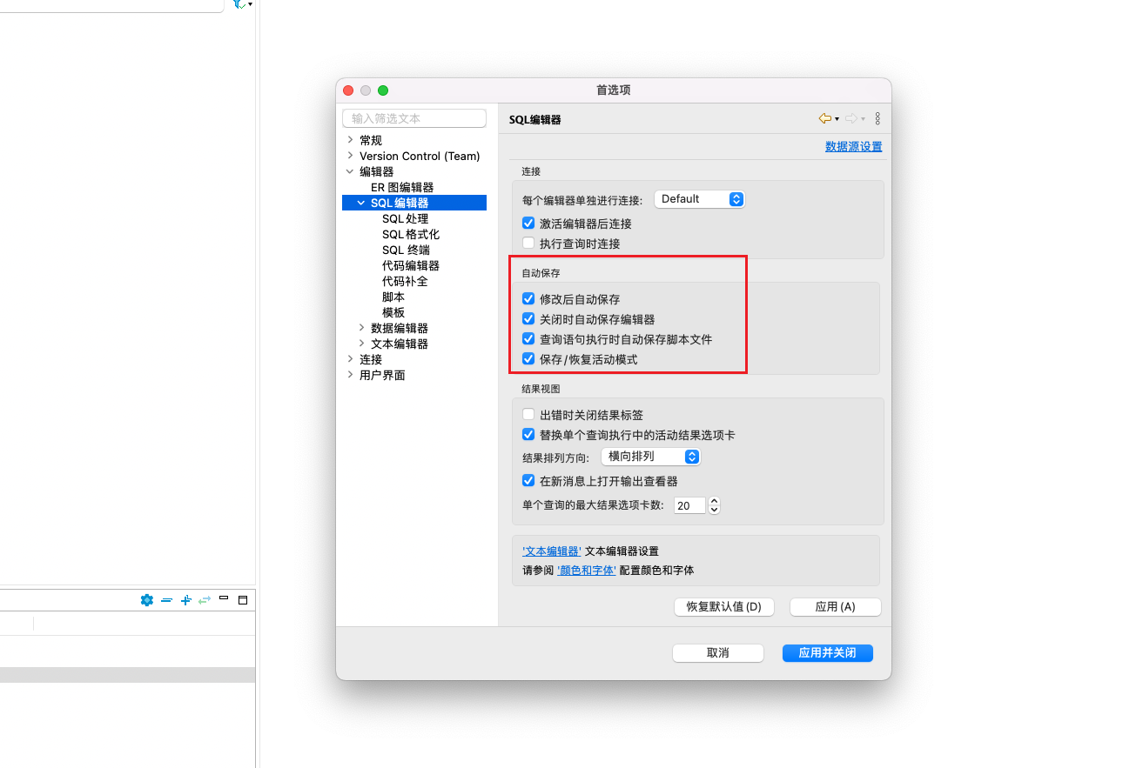Viewport: 1143px width, 768px height.
Task: Click the 取消 button
Action: 718,653
